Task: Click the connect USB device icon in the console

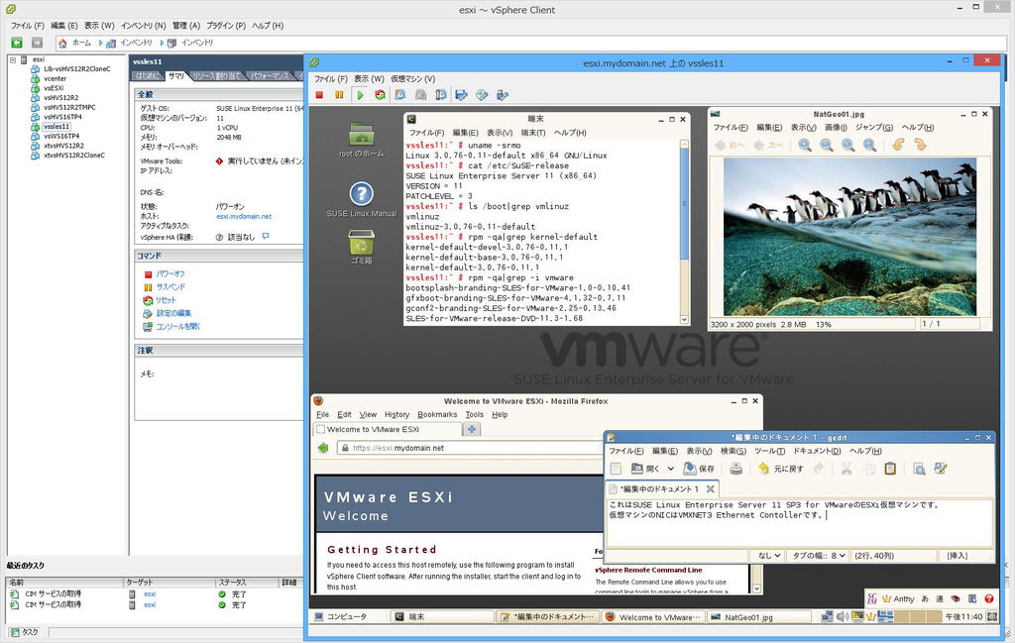Action: [503, 95]
